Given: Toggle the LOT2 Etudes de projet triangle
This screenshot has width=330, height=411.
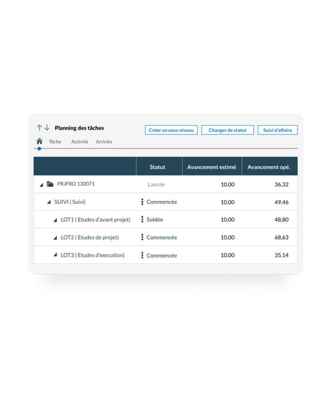Looking at the screenshot, I should click(x=55, y=238).
